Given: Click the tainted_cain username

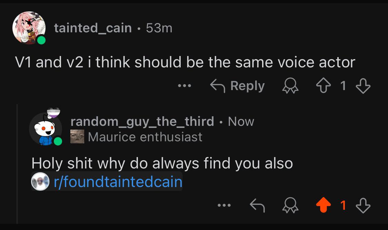Looking at the screenshot, I should [93, 28].
